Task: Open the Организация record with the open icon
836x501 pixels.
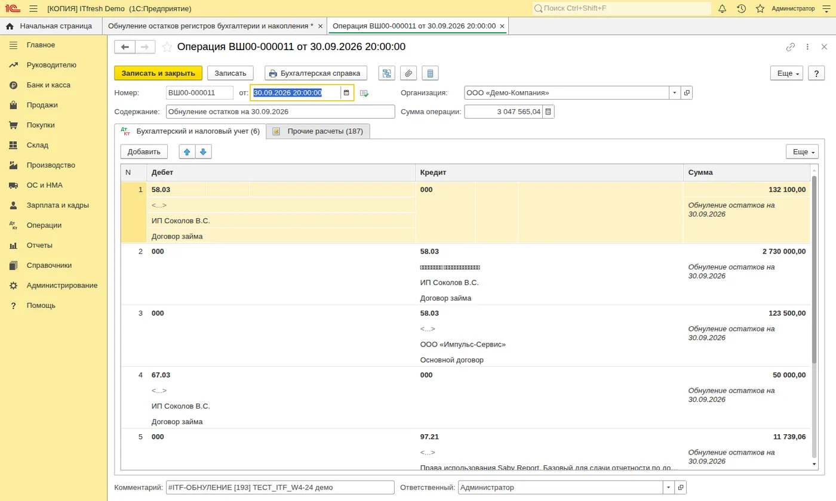Action: tap(687, 92)
